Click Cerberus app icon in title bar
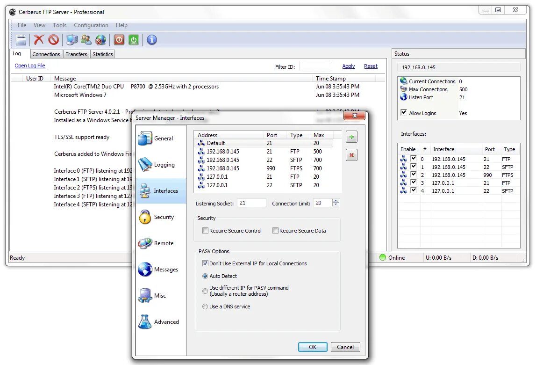The image size is (536, 365). click(13, 12)
